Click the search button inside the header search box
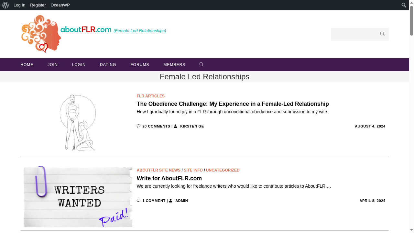The width and height of the screenshot is (414, 233). (x=382, y=34)
